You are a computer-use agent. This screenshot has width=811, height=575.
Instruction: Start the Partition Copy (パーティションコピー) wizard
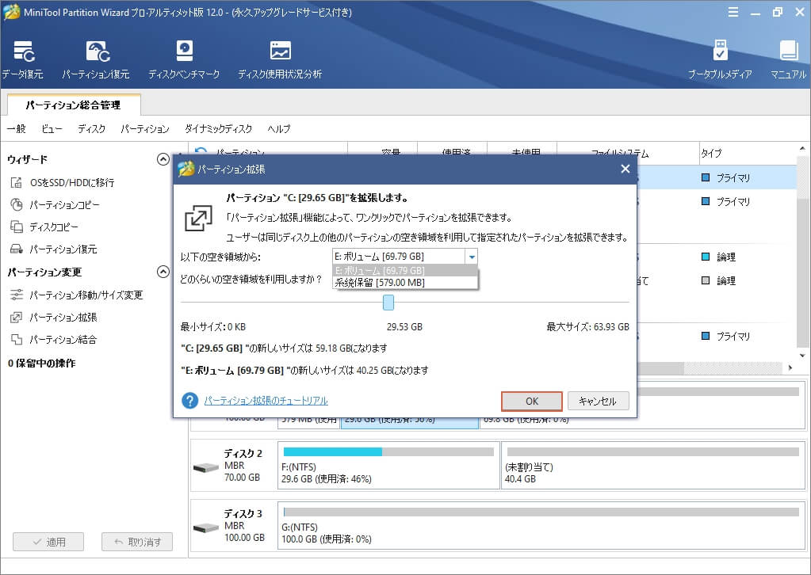tap(64, 204)
